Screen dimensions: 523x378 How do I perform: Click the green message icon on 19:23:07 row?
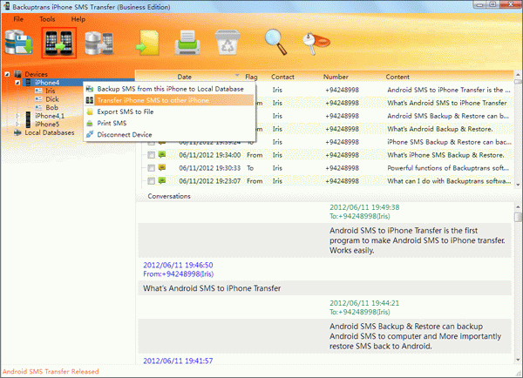(x=162, y=180)
